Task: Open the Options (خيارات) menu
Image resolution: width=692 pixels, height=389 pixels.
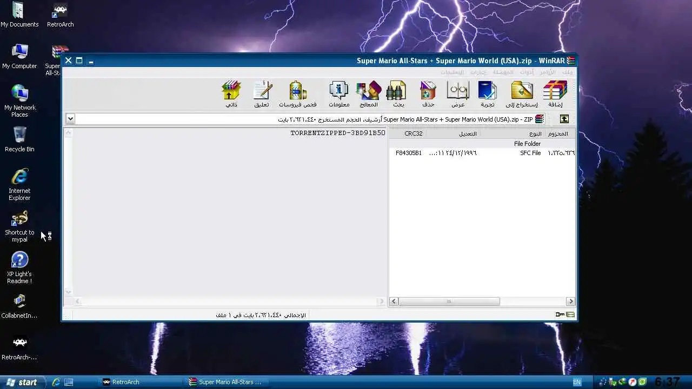Action: (478, 72)
